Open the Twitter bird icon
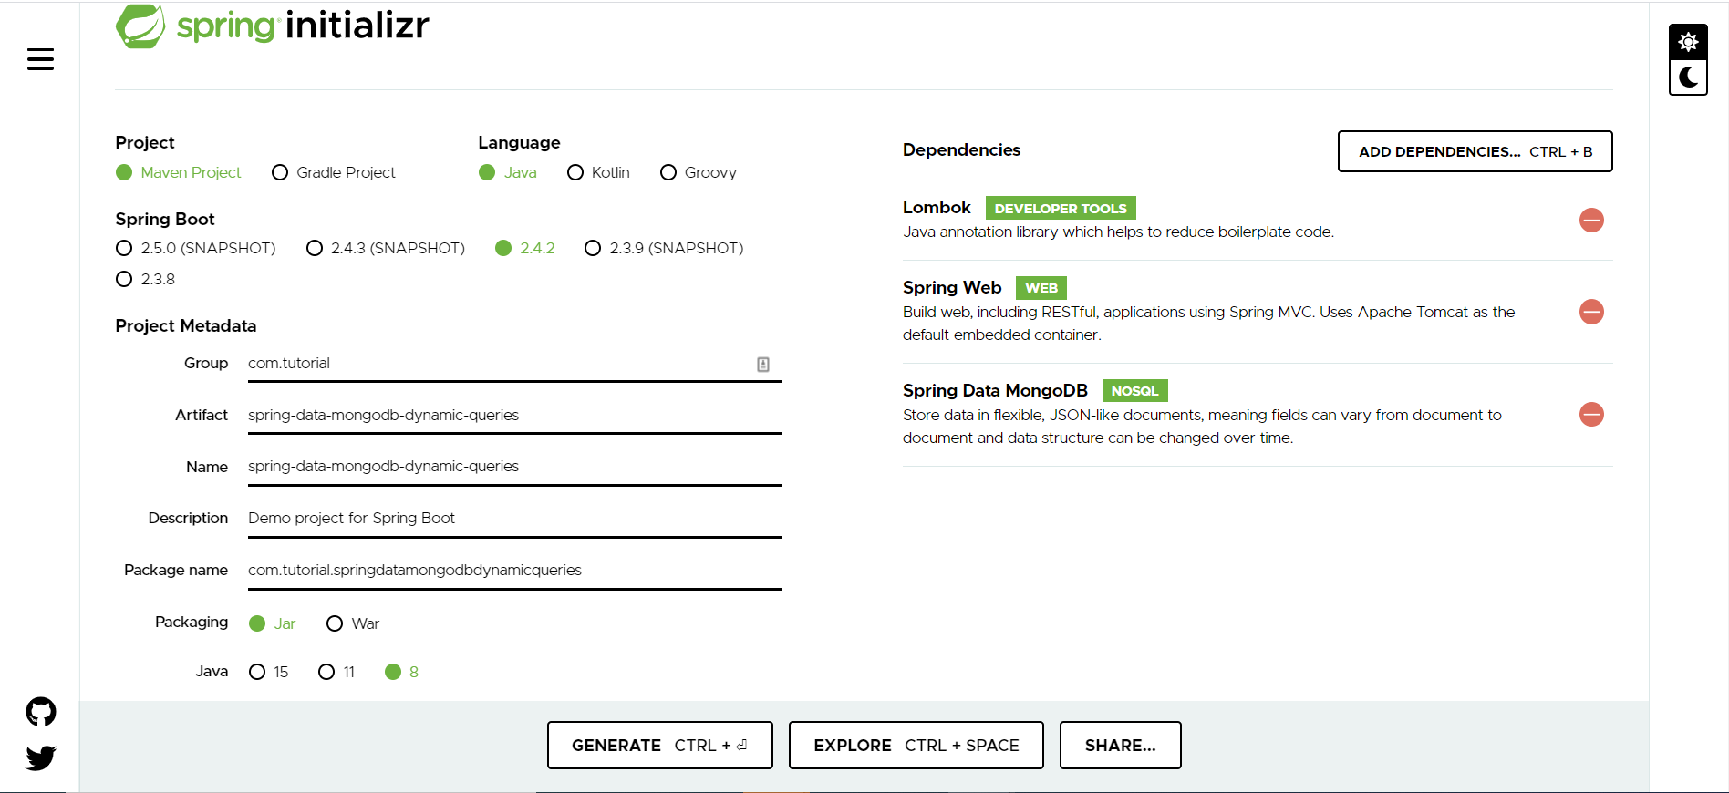Image resolution: width=1729 pixels, height=793 pixels. pyautogui.click(x=41, y=757)
